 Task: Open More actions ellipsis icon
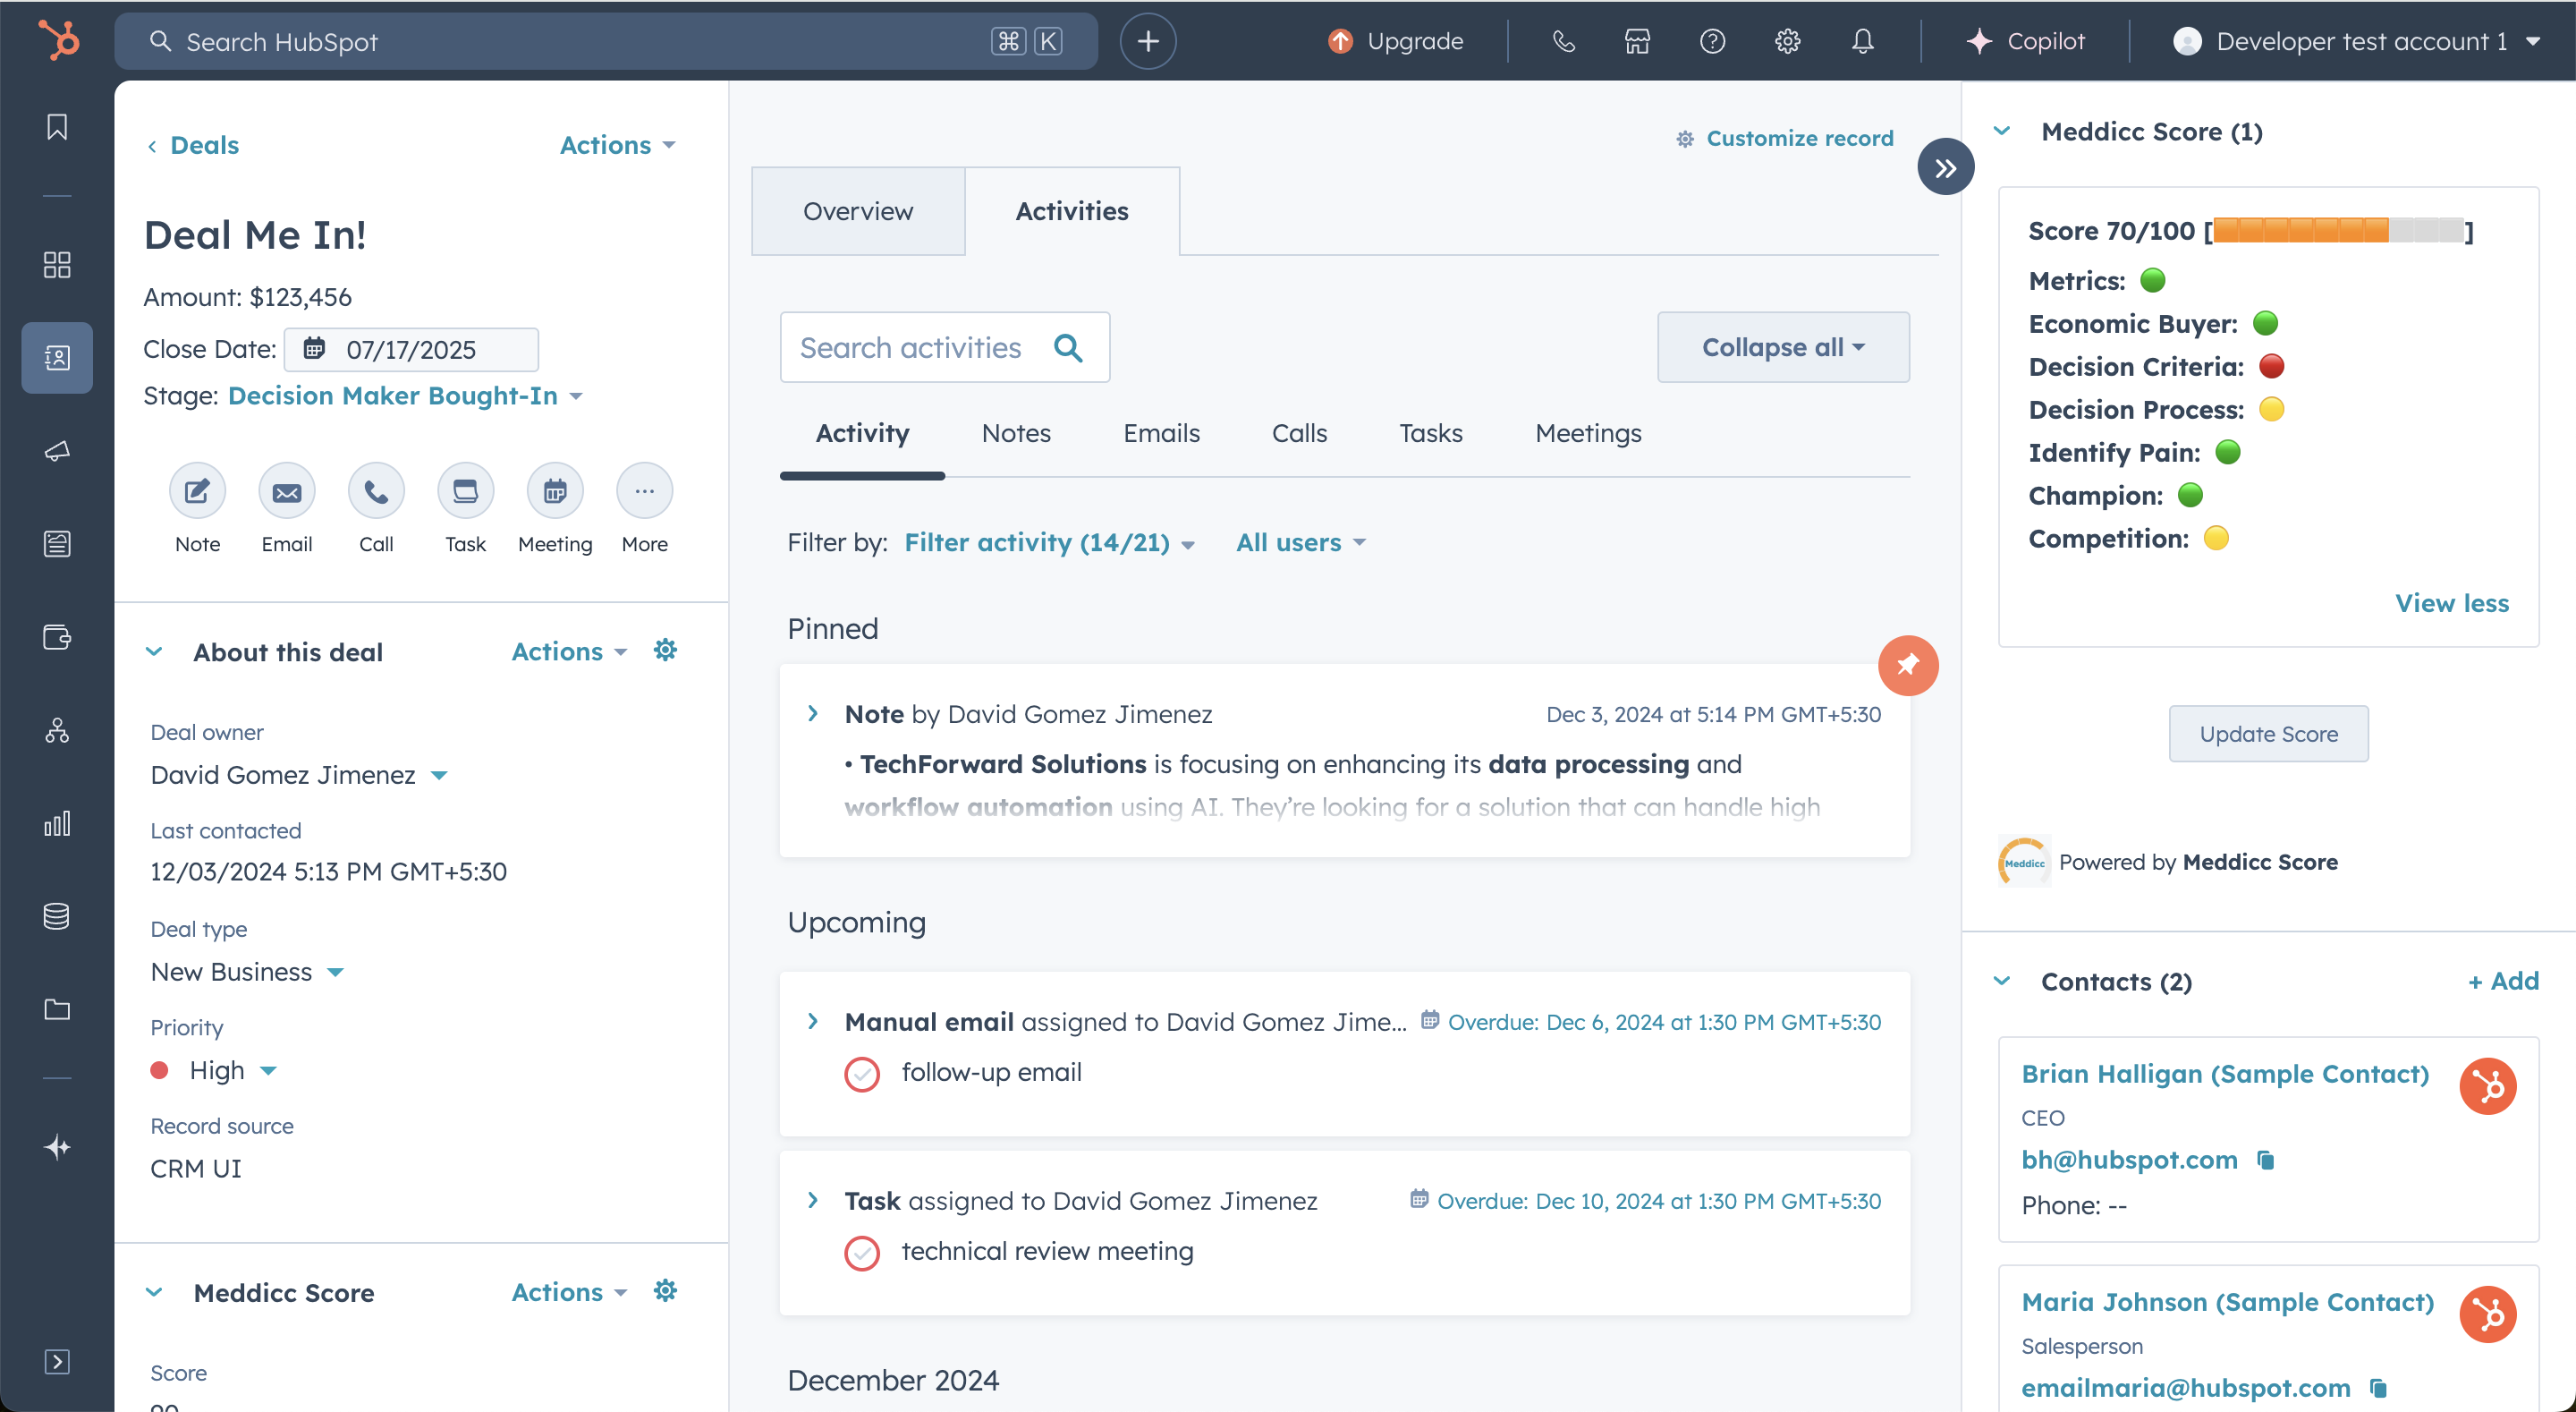point(645,490)
